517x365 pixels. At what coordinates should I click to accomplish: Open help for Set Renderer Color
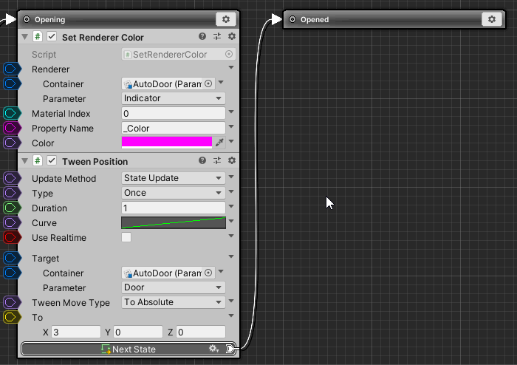202,37
